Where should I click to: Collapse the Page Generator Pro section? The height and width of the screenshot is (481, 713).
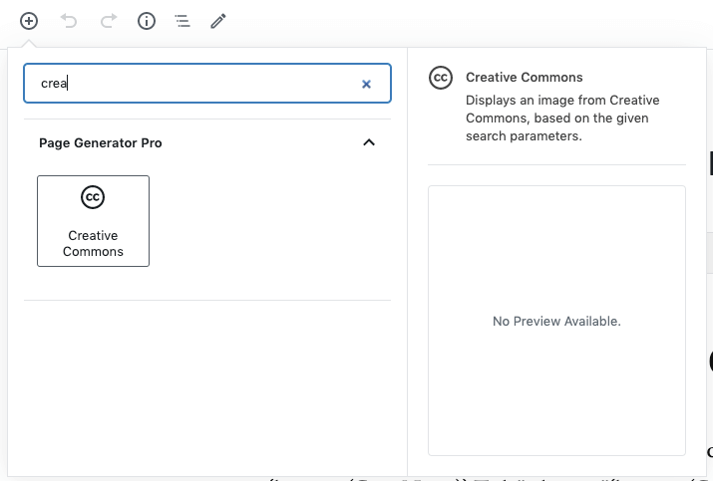point(369,142)
